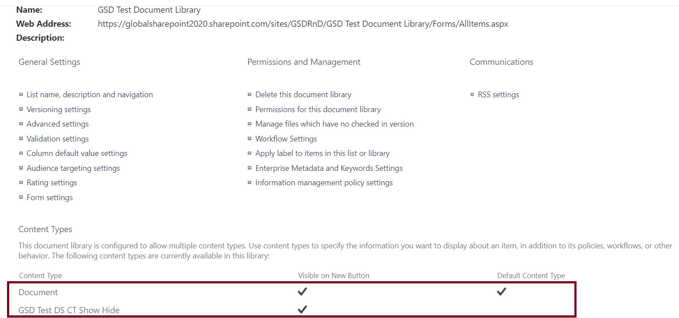Open GSD Test DS CT Show Hide content type
679x318 pixels.
pyautogui.click(x=69, y=310)
